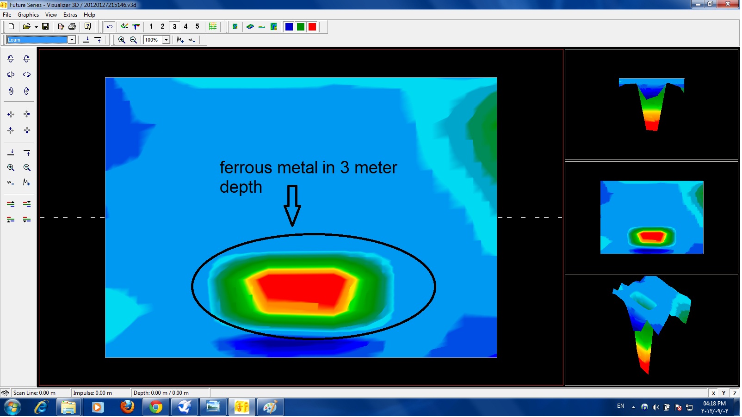
Task: Open the Extras menu
Action: pyautogui.click(x=70, y=15)
